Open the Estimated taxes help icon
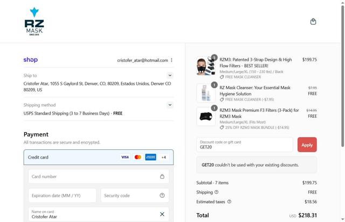Screen dimensions: 345x222 tap(229, 202)
